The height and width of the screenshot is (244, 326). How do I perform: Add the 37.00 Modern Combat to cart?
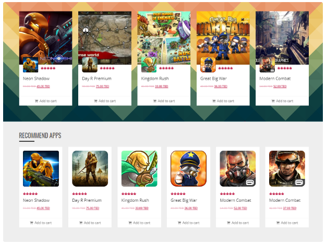coord(287,223)
